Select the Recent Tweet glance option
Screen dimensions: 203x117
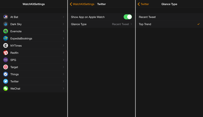point(169,17)
